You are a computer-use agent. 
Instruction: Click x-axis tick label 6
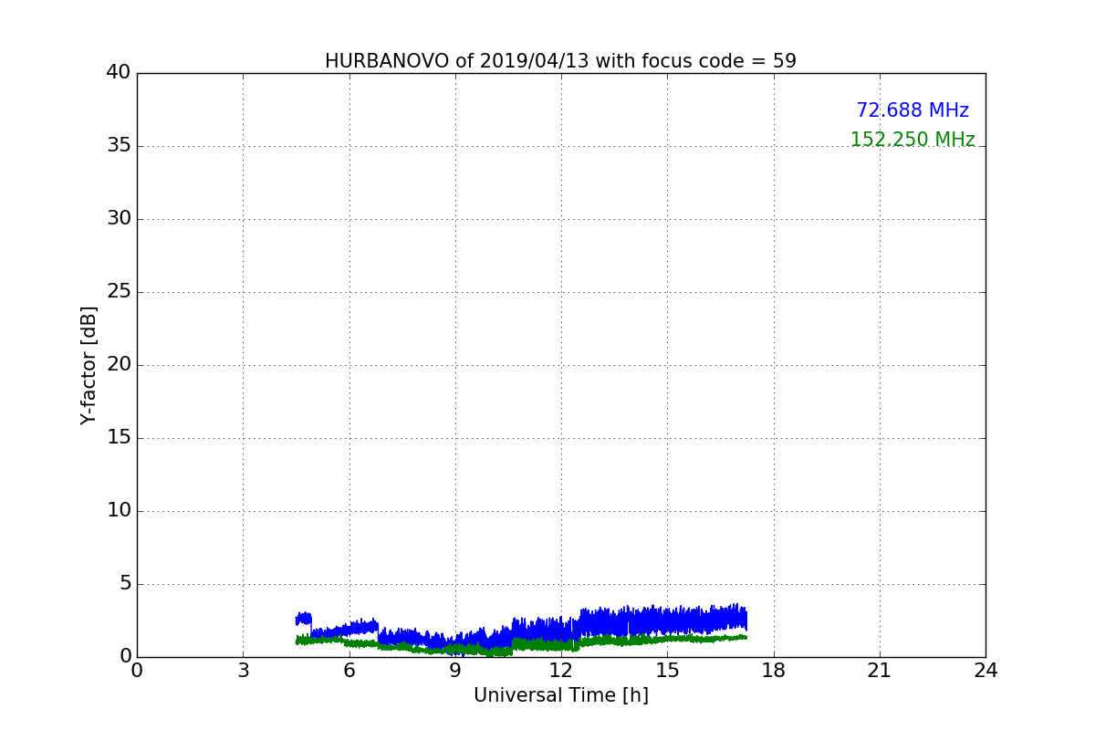[349, 670]
